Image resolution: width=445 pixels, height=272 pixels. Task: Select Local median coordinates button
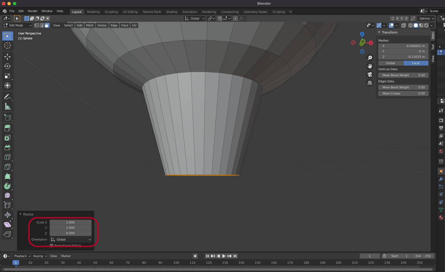click(416, 63)
